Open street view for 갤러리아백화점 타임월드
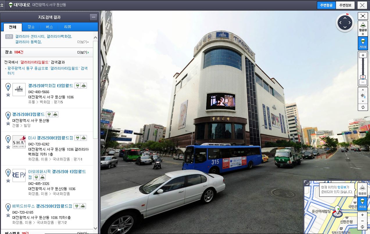370x234 pixels. [77, 85]
